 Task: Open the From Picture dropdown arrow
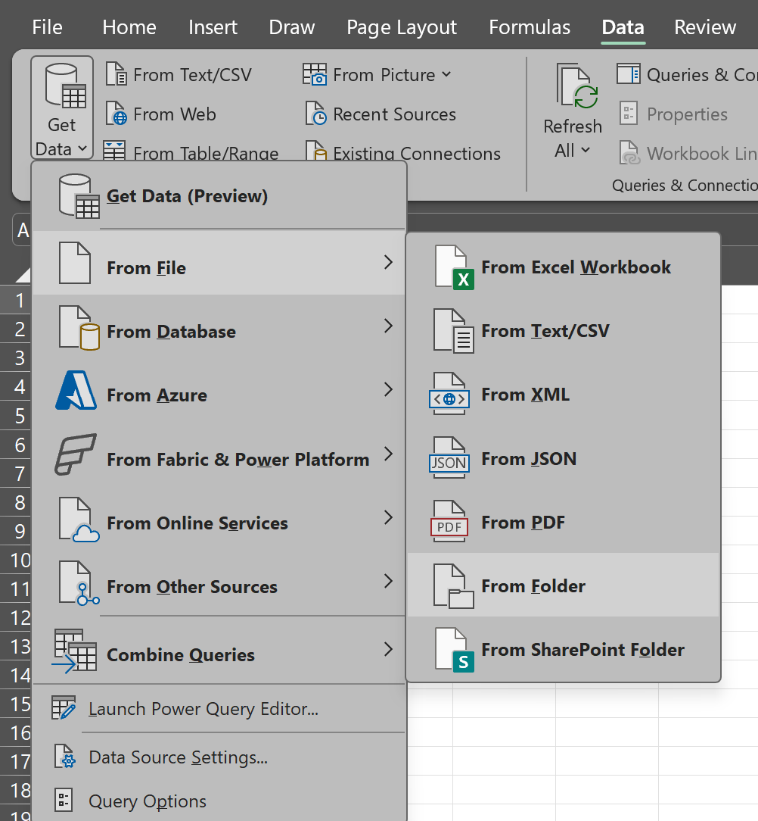(446, 74)
